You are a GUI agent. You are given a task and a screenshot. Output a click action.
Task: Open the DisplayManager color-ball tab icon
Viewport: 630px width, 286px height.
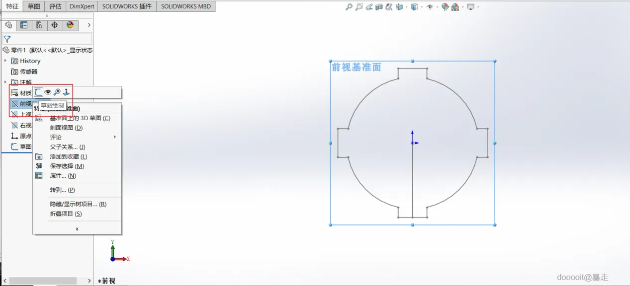pos(70,25)
